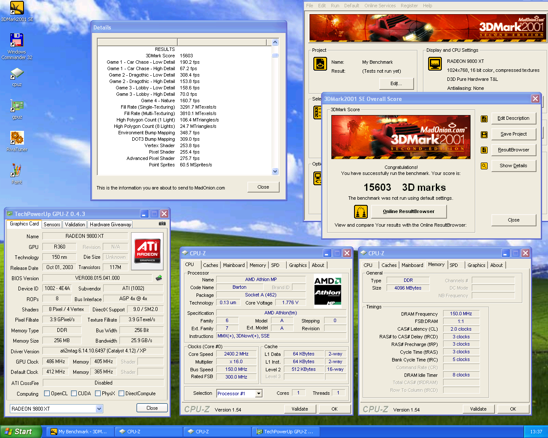
Task: Click the Close button in Overall Score dialog
Action: (513, 220)
